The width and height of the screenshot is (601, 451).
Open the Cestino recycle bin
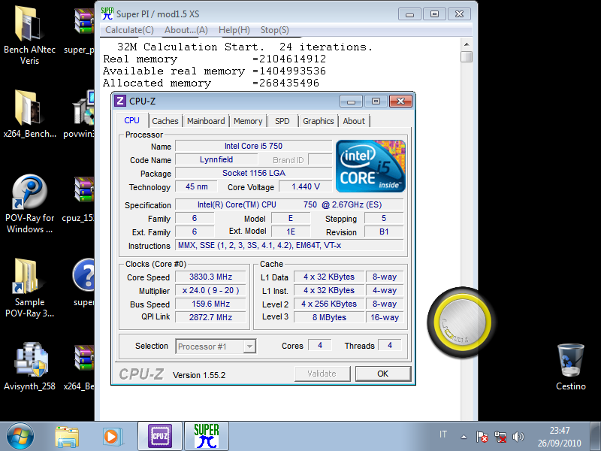point(570,360)
